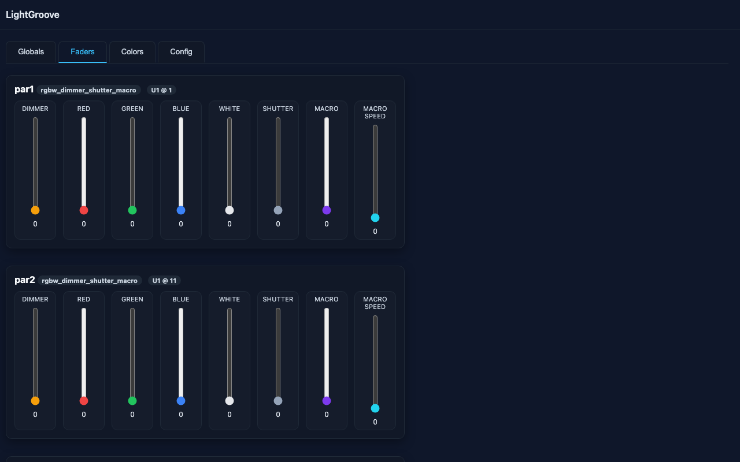Click the MACRO fader handle for par2

pos(327,400)
